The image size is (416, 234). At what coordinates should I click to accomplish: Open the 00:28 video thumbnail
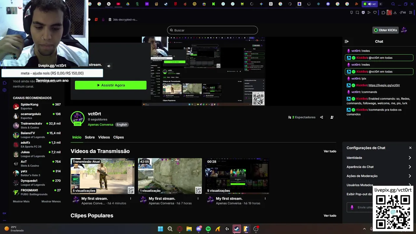pos(237,176)
